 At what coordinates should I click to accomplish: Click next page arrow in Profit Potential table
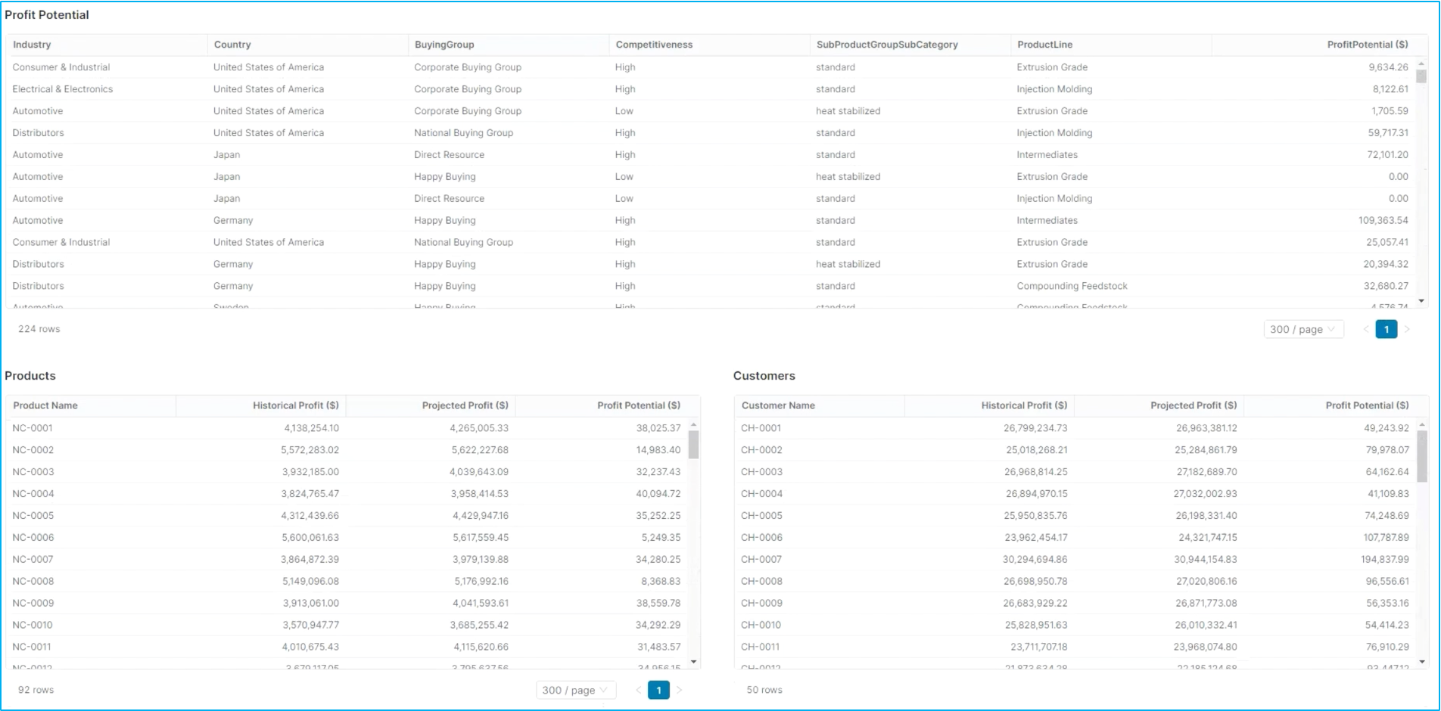click(1407, 329)
